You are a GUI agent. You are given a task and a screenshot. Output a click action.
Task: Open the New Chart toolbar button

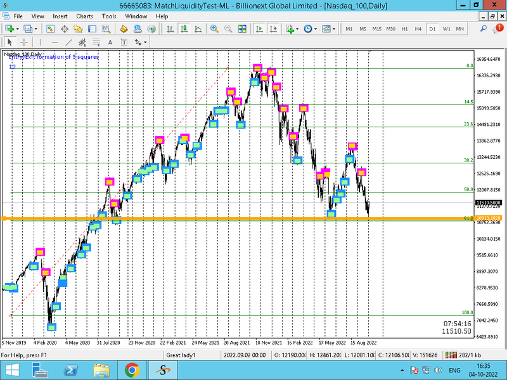tap(10, 28)
